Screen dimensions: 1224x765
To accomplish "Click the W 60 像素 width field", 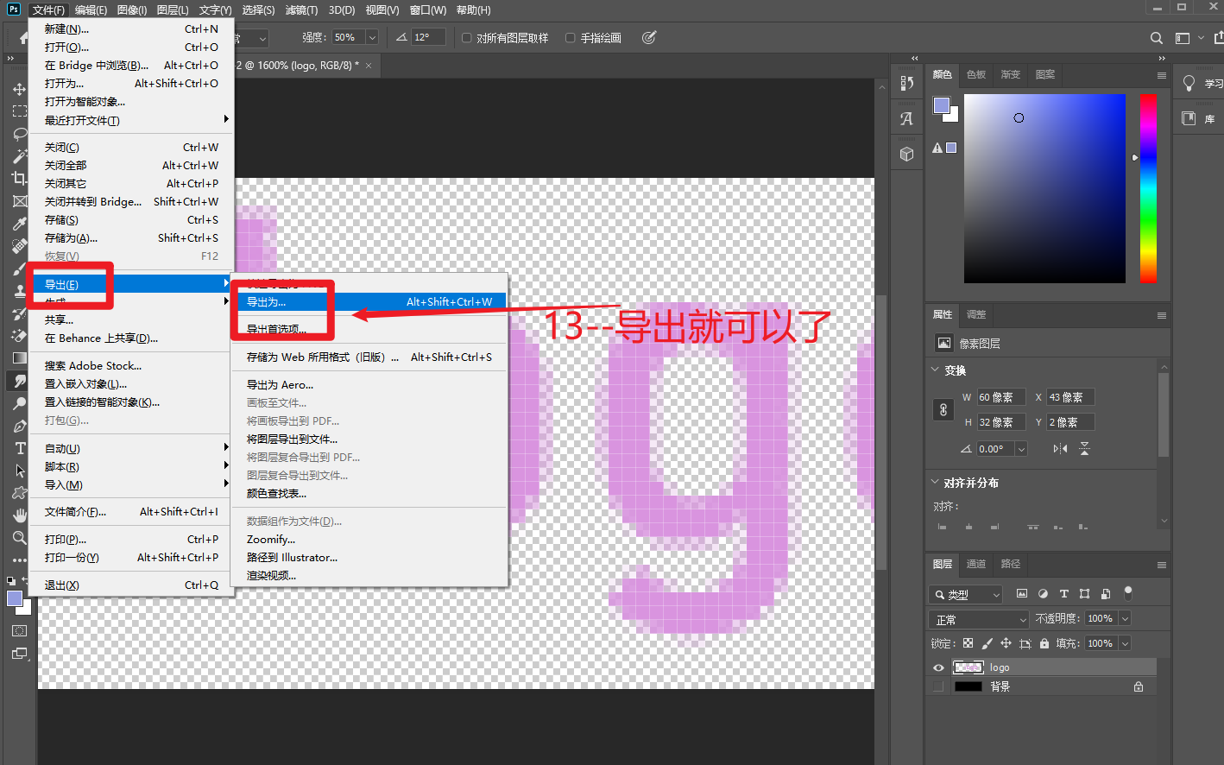I will click(x=1001, y=397).
